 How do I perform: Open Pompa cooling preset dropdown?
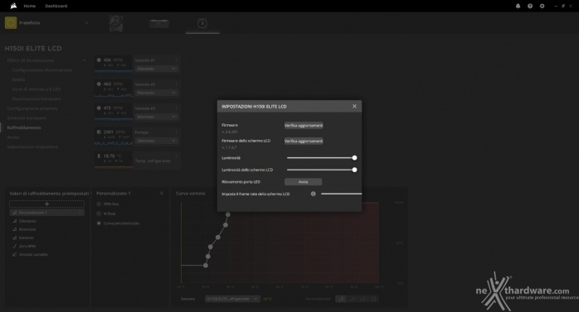(x=156, y=141)
